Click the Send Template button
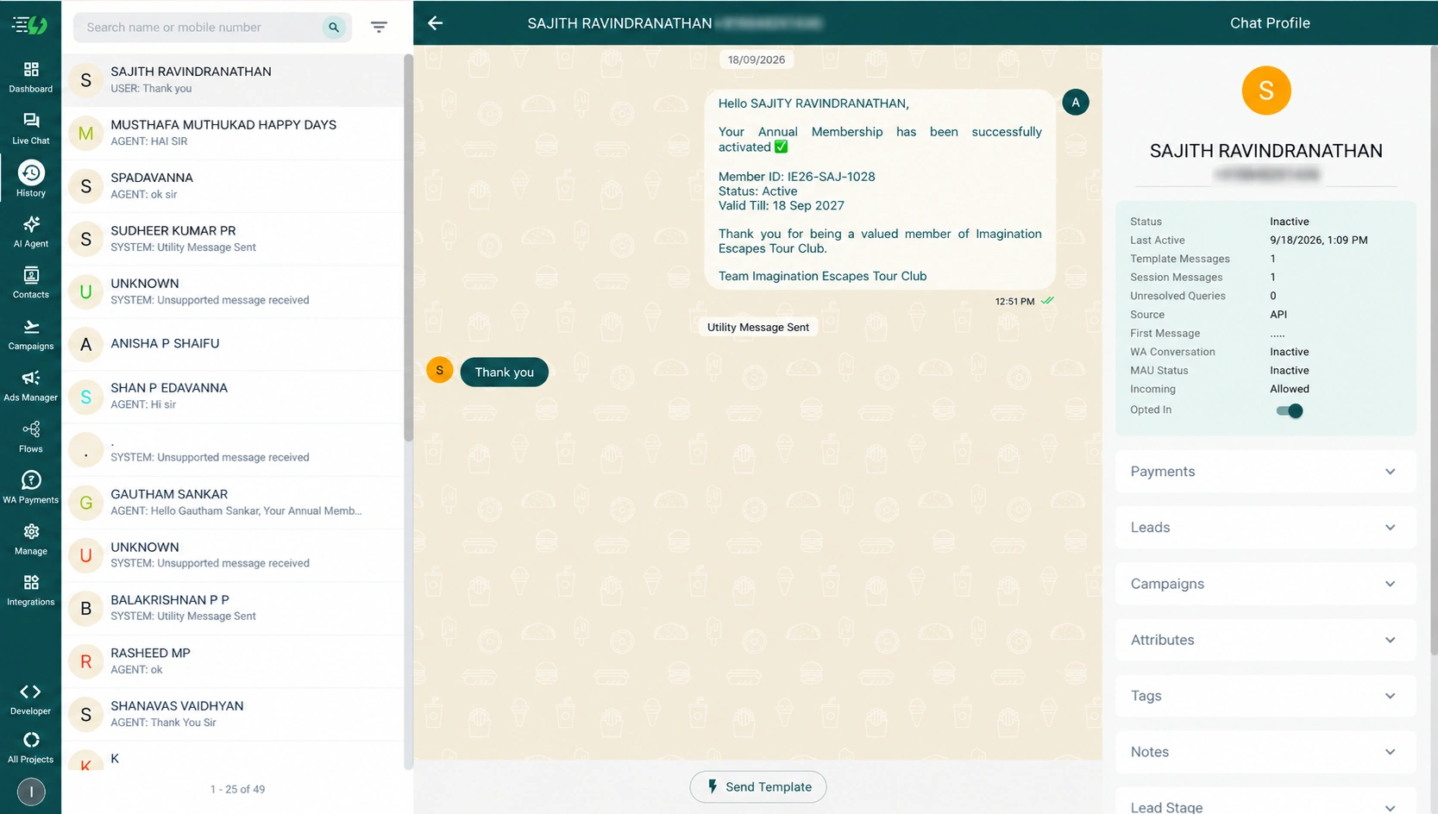The height and width of the screenshot is (814, 1438). [758, 786]
